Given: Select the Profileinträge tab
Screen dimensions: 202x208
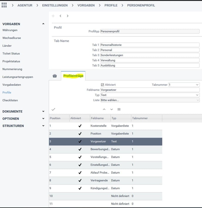Looking at the screenshot, I should tap(73, 76).
